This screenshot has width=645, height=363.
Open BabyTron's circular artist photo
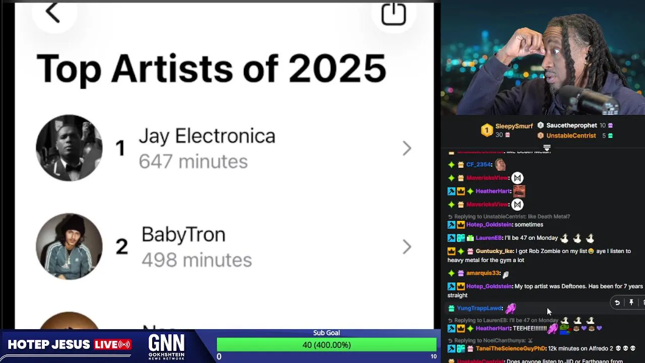click(x=69, y=246)
